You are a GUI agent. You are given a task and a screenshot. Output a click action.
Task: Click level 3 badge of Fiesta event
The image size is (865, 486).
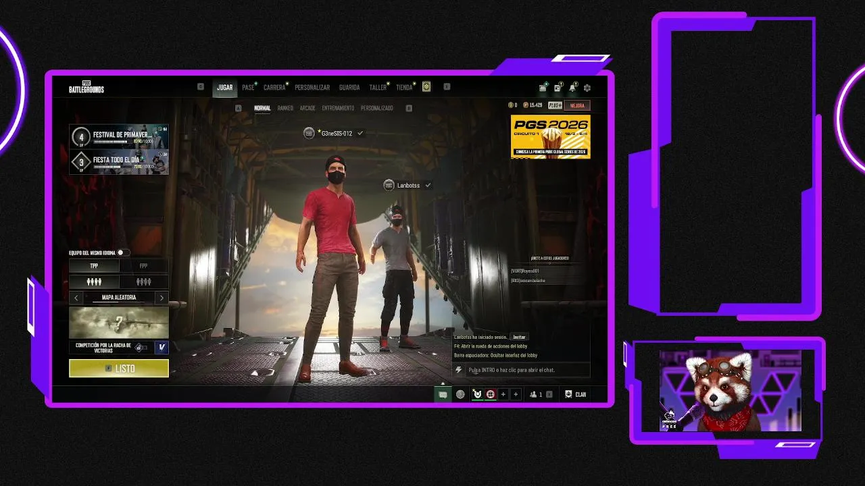[x=81, y=162]
